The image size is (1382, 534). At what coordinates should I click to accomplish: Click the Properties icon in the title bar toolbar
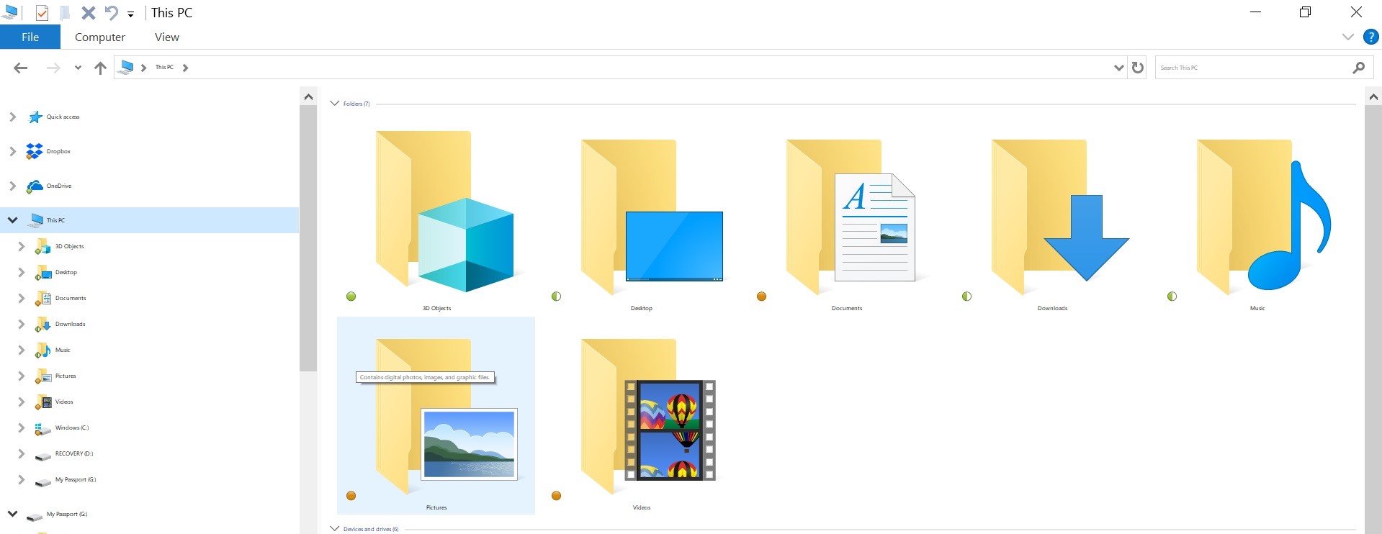pos(42,12)
